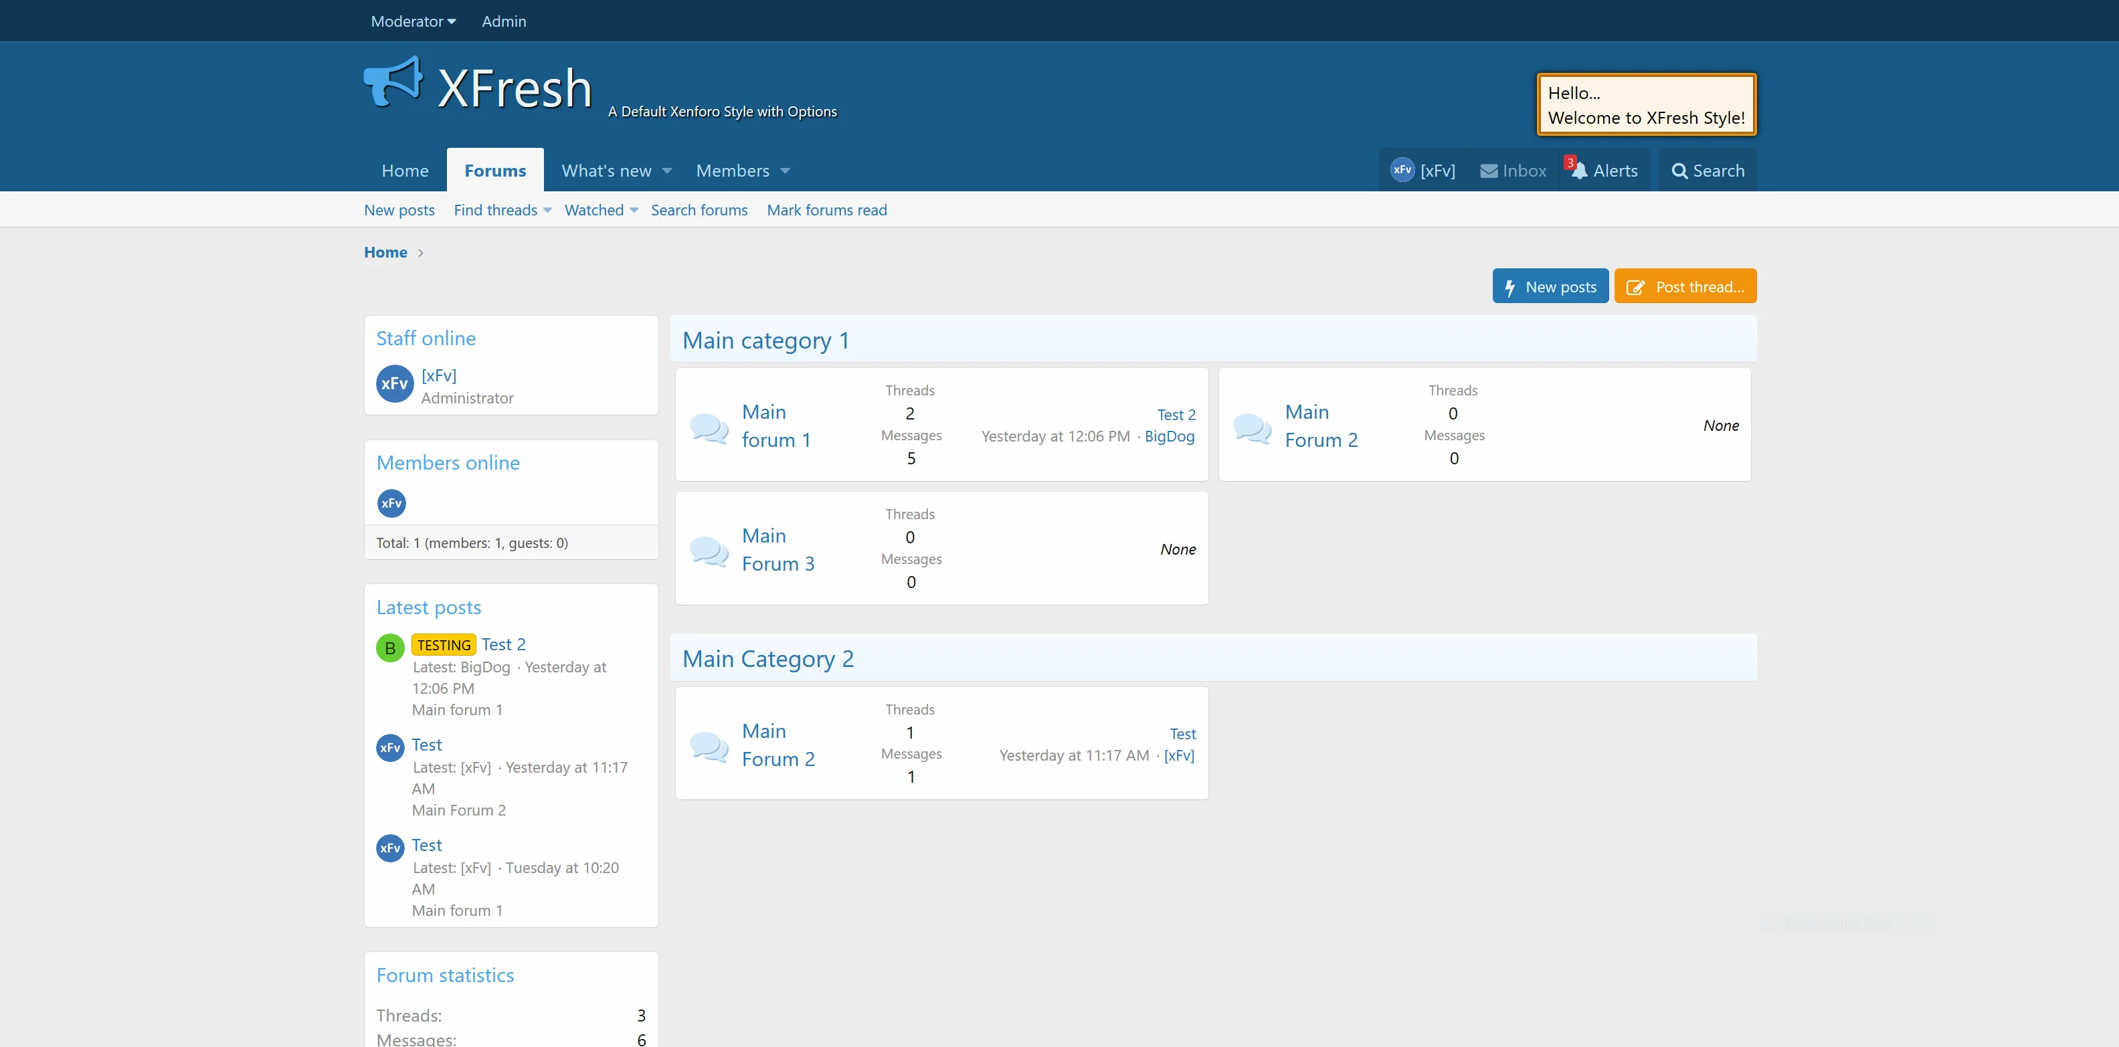This screenshot has width=2119, height=1047.
Task: Open Test 2 last post in Main forum 1
Action: (1176, 415)
